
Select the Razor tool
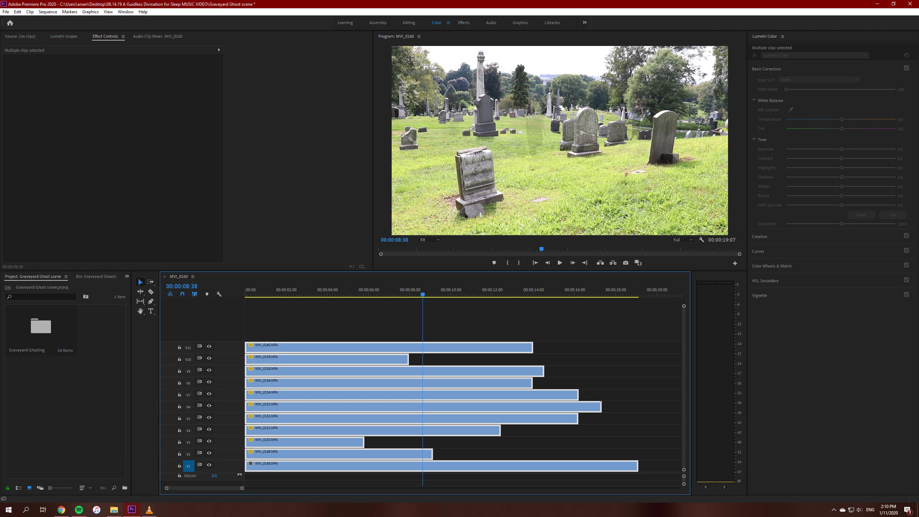pyautogui.click(x=151, y=292)
